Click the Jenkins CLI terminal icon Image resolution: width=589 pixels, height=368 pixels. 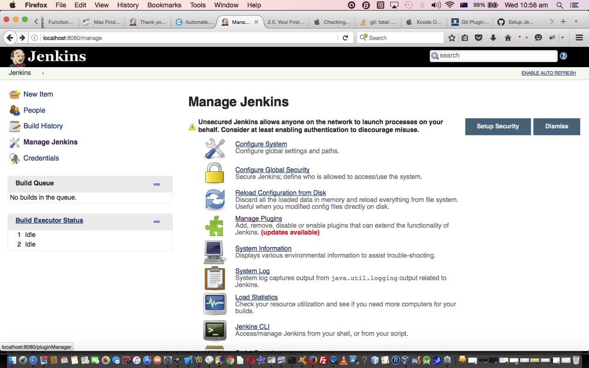click(x=214, y=330)
